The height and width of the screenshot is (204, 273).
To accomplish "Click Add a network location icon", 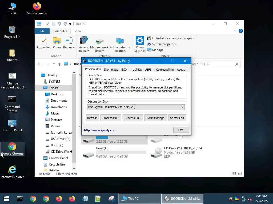I will pos(120,45).
